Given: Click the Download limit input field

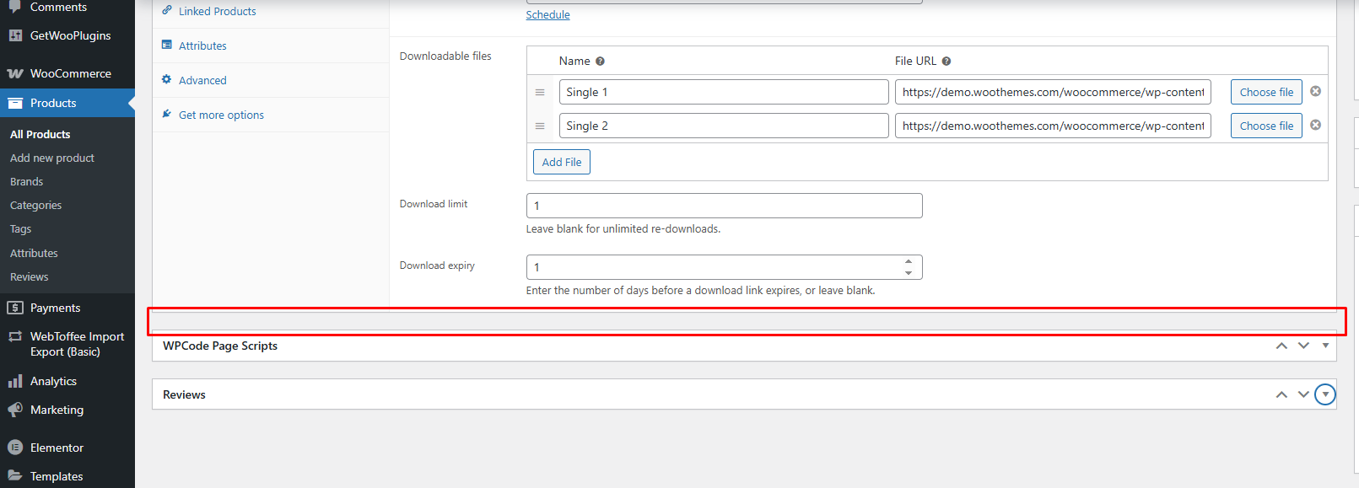Looking at the screenshot, I should [x=724, y=206].
